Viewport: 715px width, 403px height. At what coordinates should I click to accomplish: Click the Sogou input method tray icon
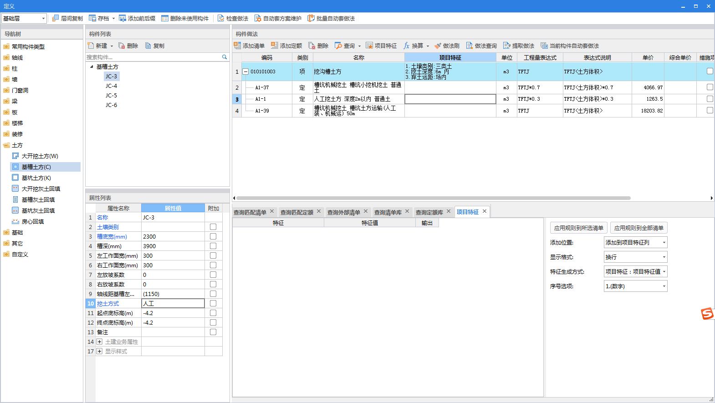coord(707,314)
